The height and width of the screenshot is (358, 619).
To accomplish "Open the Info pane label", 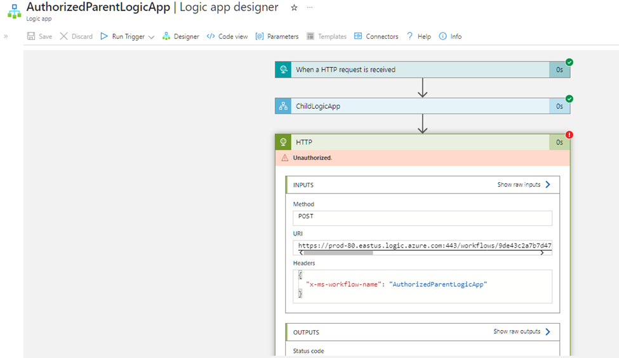I will pos(456,36).
